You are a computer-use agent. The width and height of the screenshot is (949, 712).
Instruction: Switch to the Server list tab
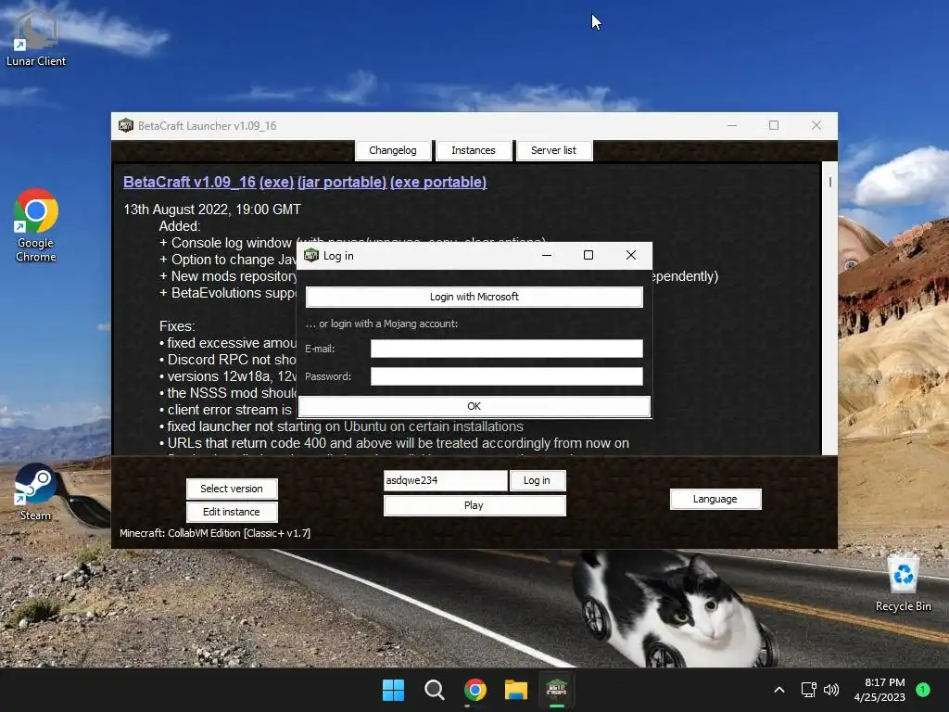tap(554, 150)
